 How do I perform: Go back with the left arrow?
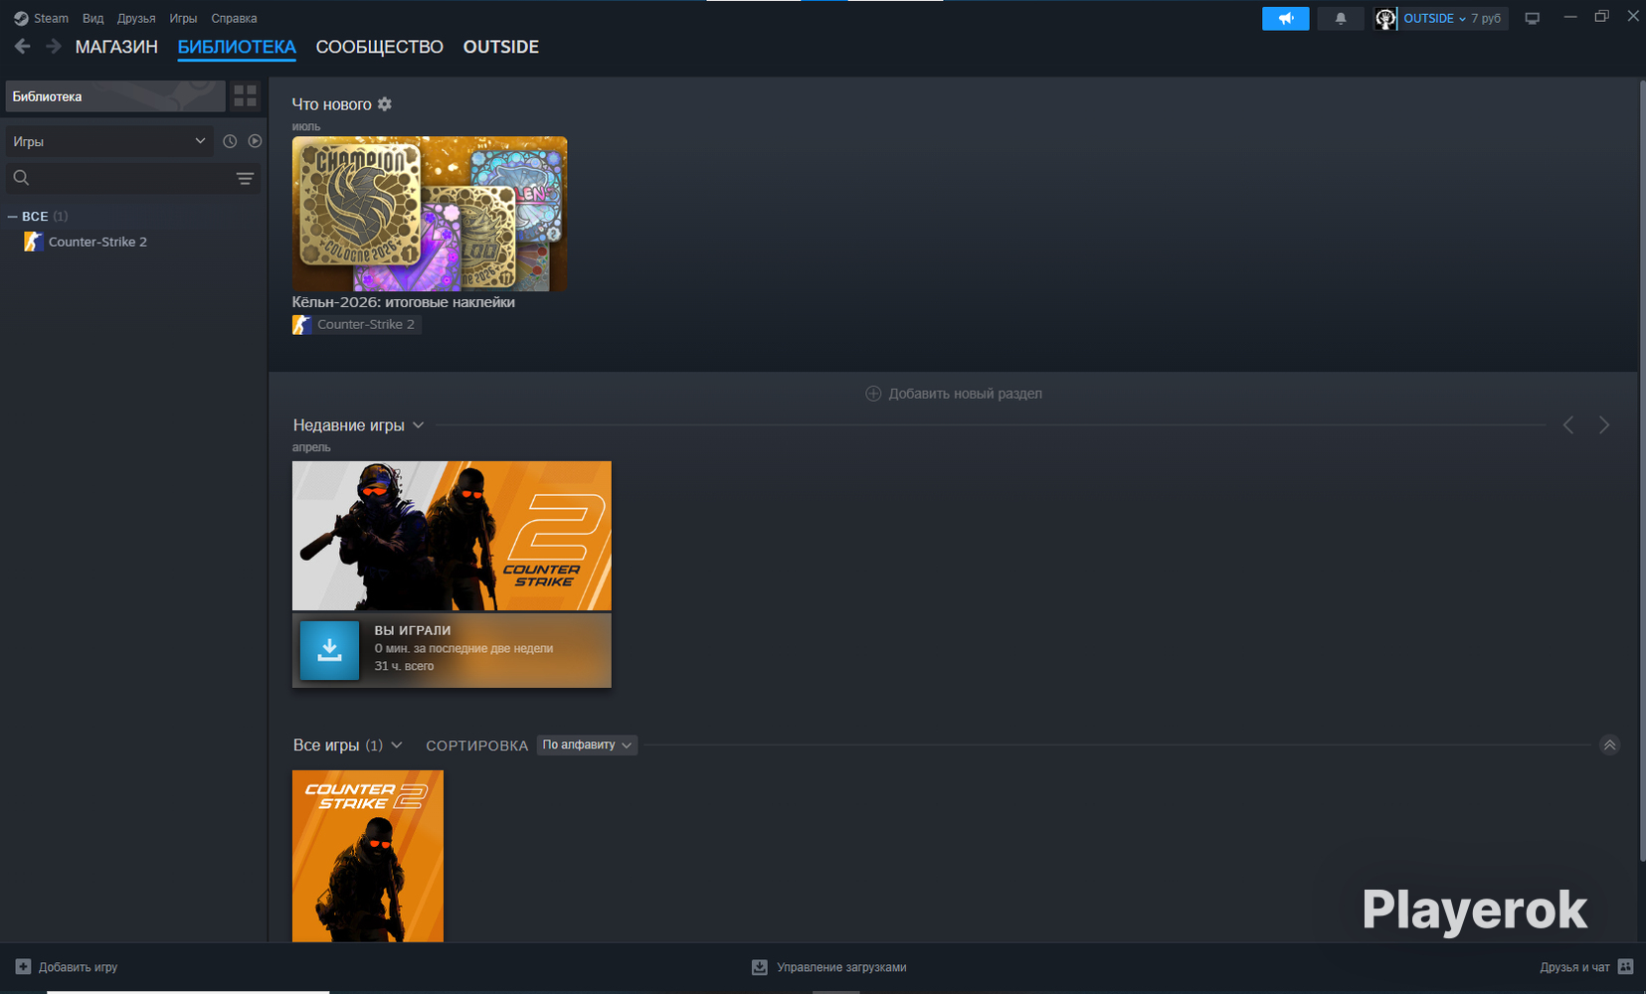coord(23,47)
